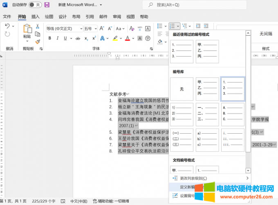278x205 pixels.
Task: Click the Undo arrow icon
Action: click(7, 26)
